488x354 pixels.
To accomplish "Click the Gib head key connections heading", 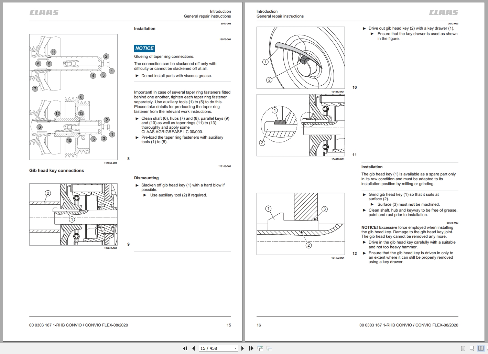I will (x=56, y=170).
